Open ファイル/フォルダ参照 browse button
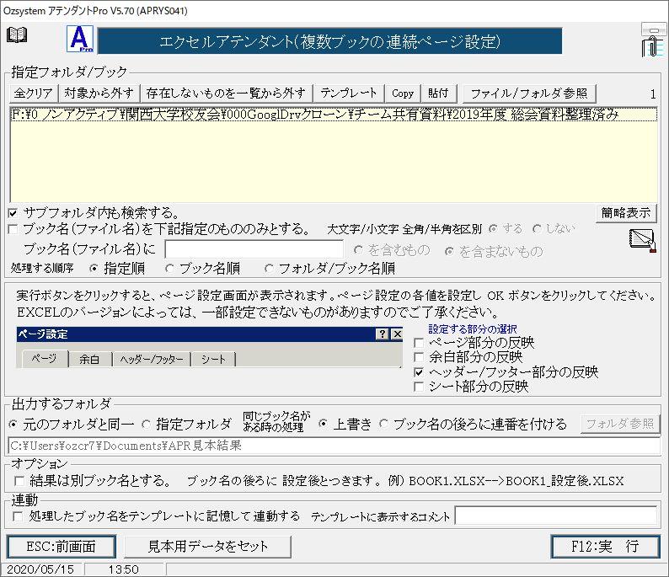 point(529,93)
